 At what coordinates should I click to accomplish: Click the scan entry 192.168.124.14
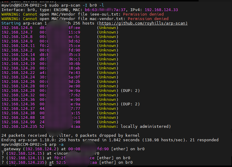pos(18,55)
